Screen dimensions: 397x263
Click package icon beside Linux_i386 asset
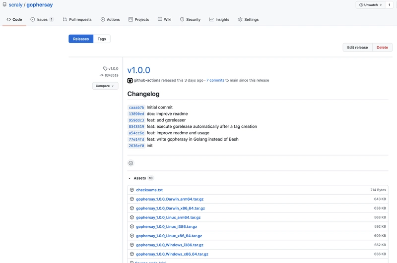(132, 227)
